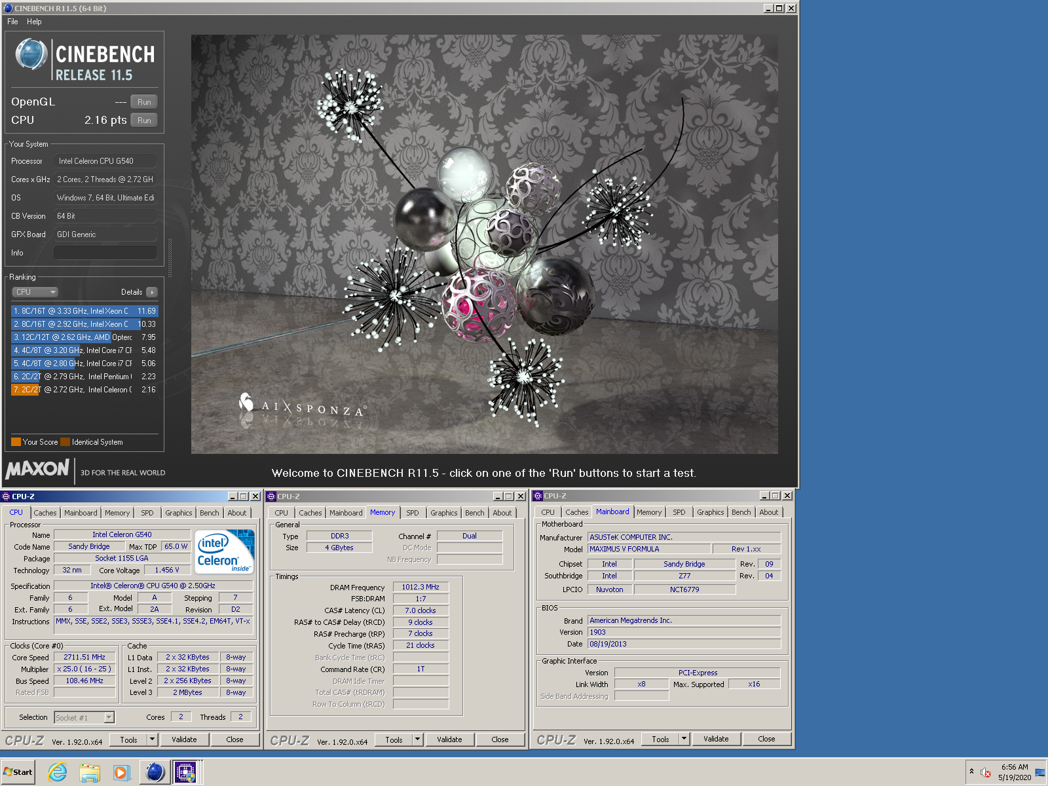The width and height of the screenshot is (1048, 786).
Task: Select ranking row 3 AMD Opteron 7.95
Action: click(x=84, y=337)
